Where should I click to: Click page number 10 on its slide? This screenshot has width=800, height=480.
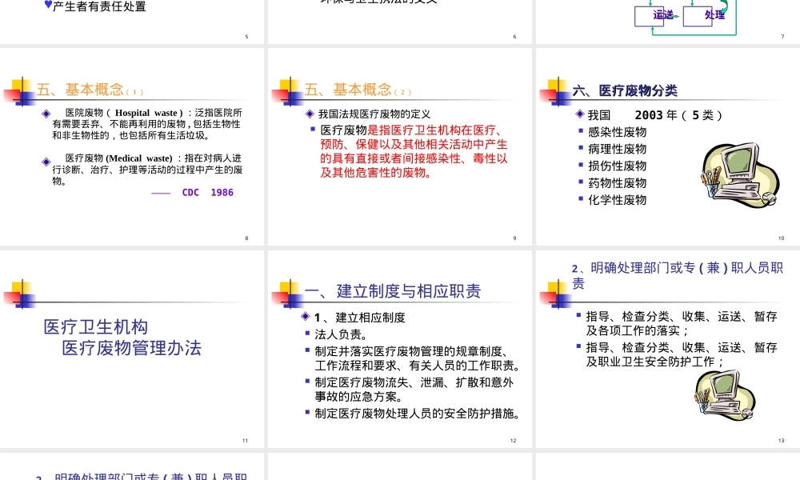[x=781, y=238]
